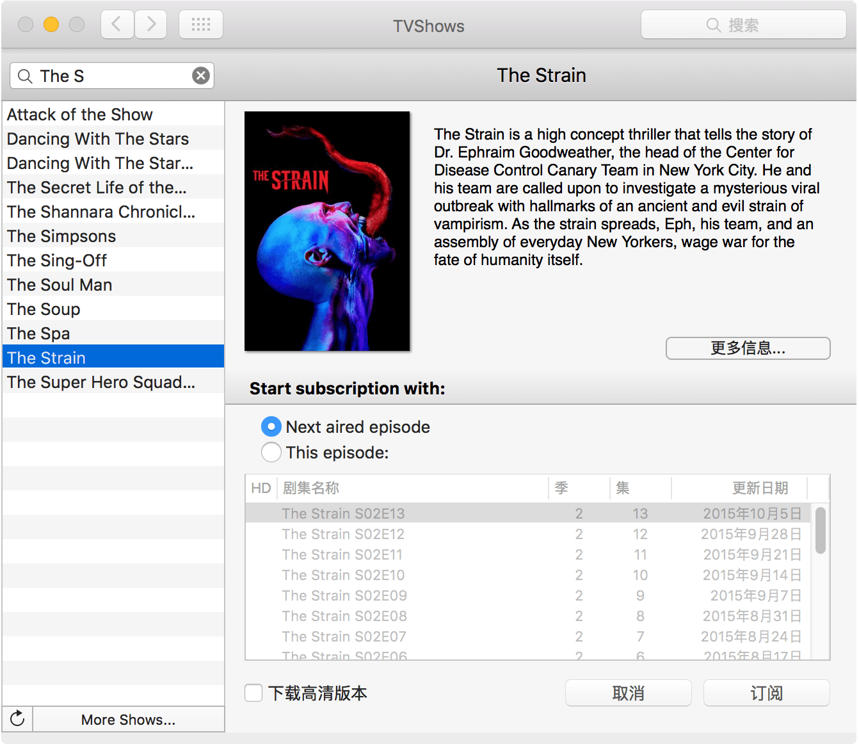The height and width of the screenshot is (744, 859).
Task: Click the date 2015年8月24日
Action: 751,636
